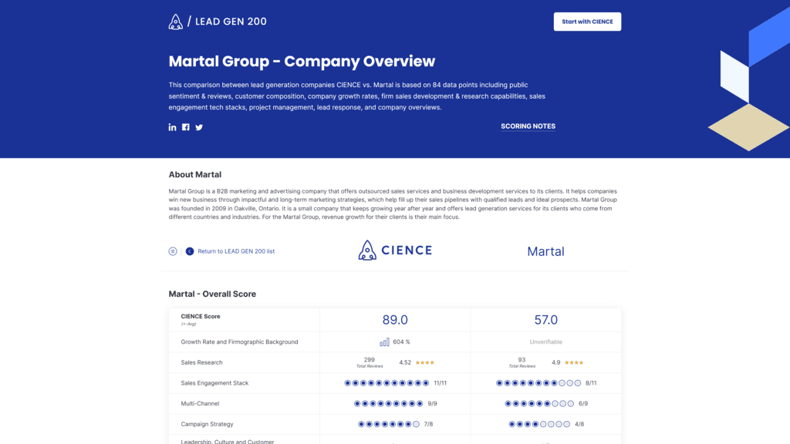This screenshot has height=444, width=790.
Task: Click the back arrow circle icon
Action: click(x=190, y=251)
